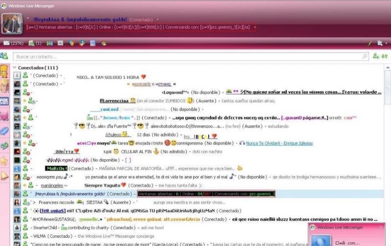Select contact with 'yo pensaba qe el amor era eternidad' message
This screenshot has width=391, height=246.
coord(198,177)
